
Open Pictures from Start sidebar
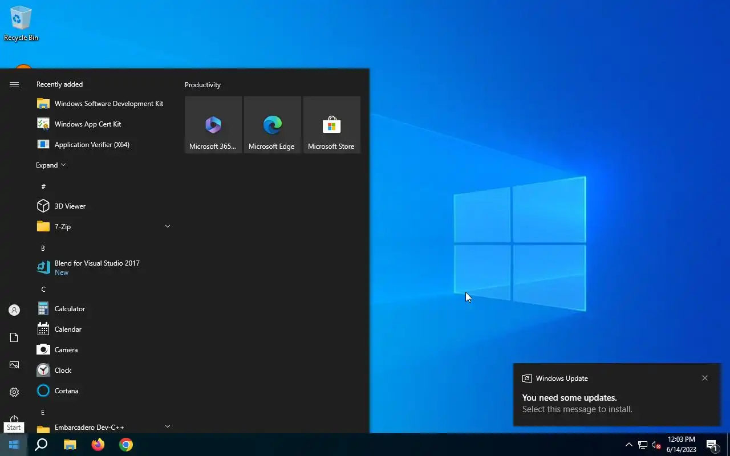coord(14,365)
